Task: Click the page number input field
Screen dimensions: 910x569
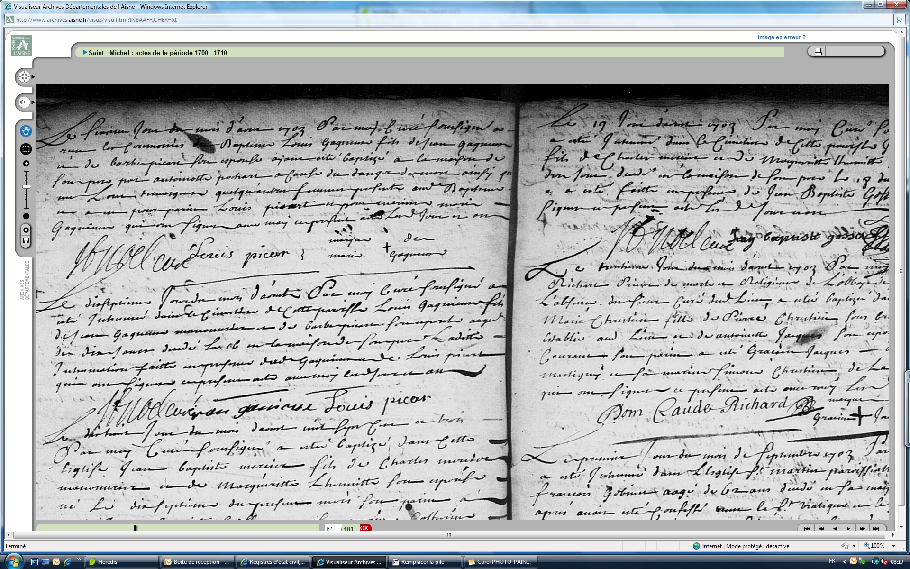Action: click(331, 529)
